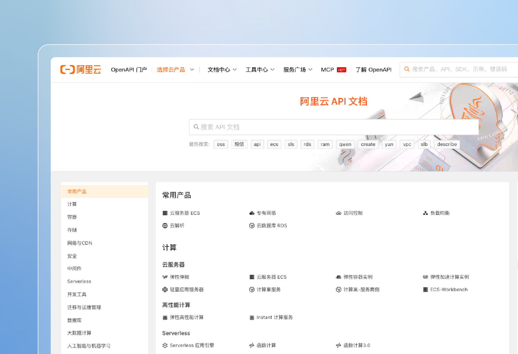Viewport: 518px width, 354px height.
Task: Click the 访问控制 icon
Action: coord(339,213)
